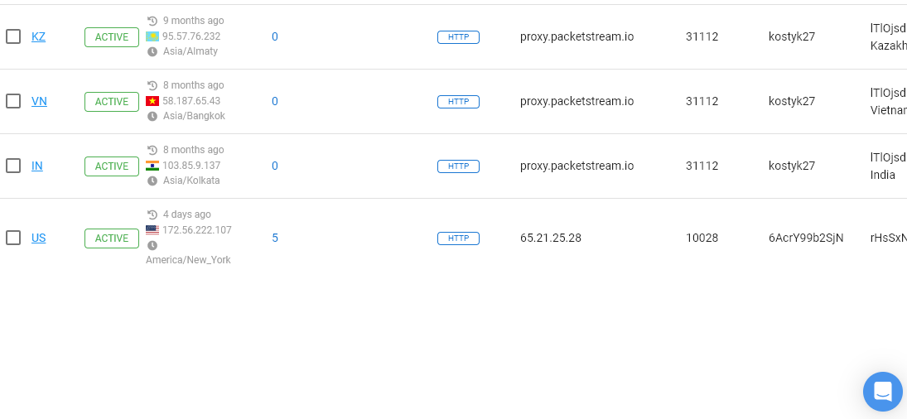The height and width of the screenshot is (419, 907).
Task: Click the count link '5' in US row
Action: [275, 238]
